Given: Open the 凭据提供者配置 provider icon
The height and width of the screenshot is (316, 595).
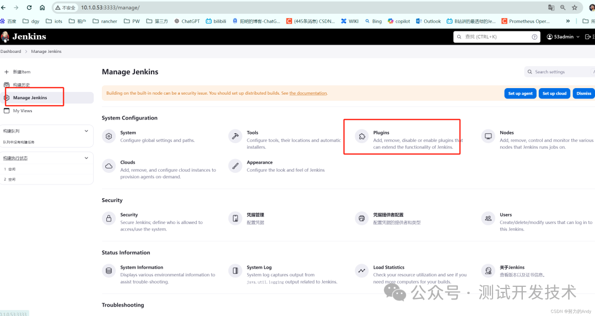Looking at the screenshot, I should click(x=361, y=218).
